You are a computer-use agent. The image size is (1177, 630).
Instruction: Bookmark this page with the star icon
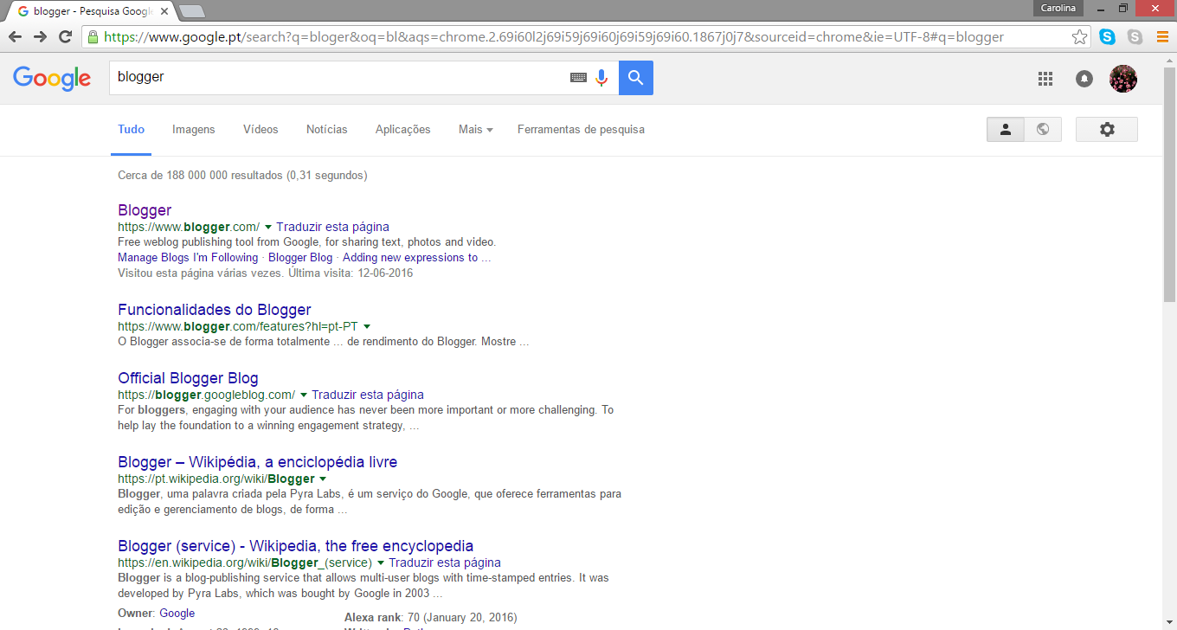1079,37
